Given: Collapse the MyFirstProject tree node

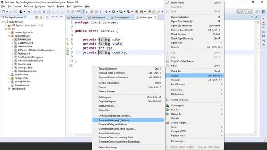Looking at the screenshot, I should [3, 22].
